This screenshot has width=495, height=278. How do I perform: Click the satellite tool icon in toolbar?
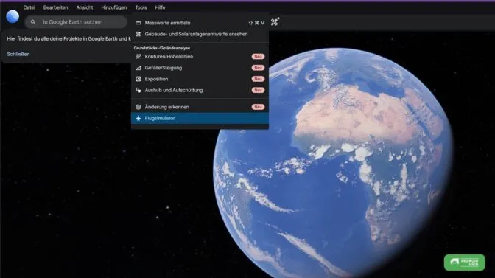click(x=275, y=21)
